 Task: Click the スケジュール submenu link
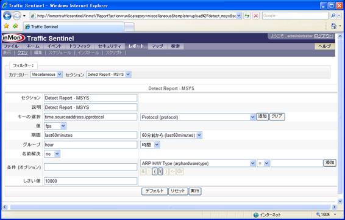click(x=60, y=53)
